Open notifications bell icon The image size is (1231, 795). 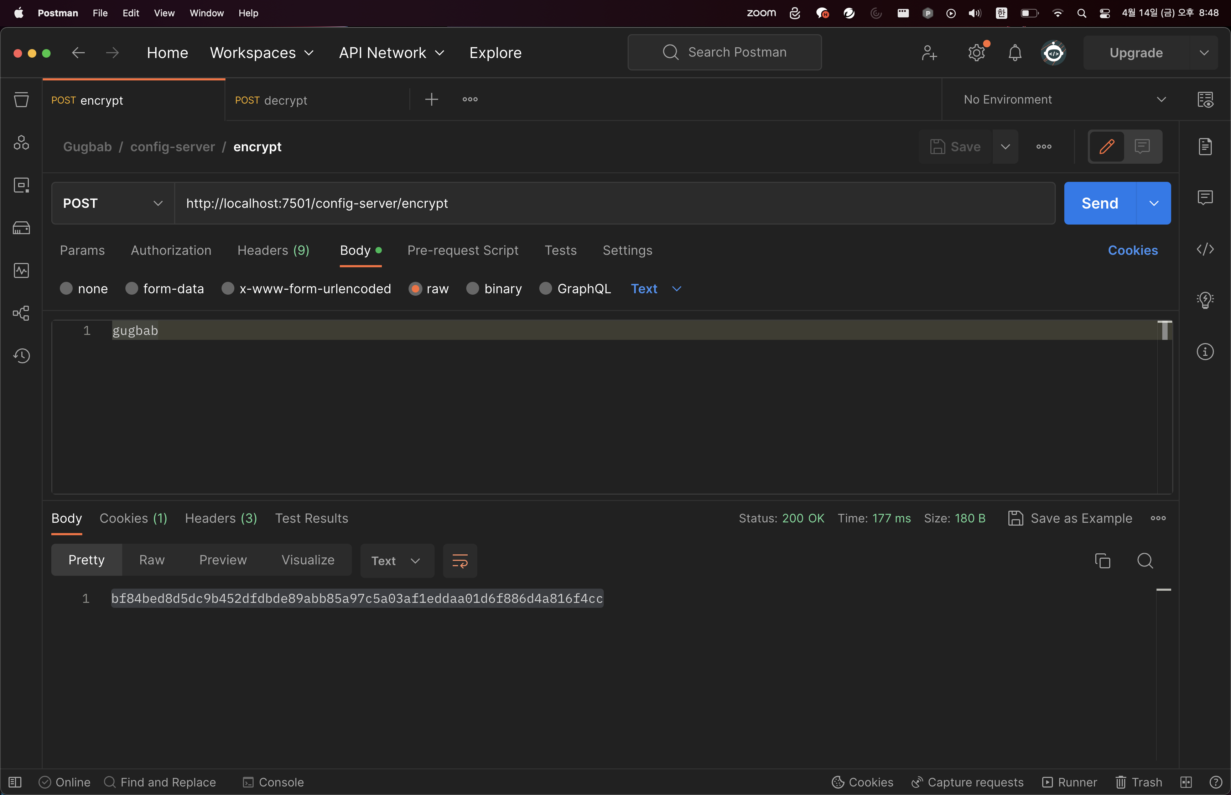click(1014, 53)
